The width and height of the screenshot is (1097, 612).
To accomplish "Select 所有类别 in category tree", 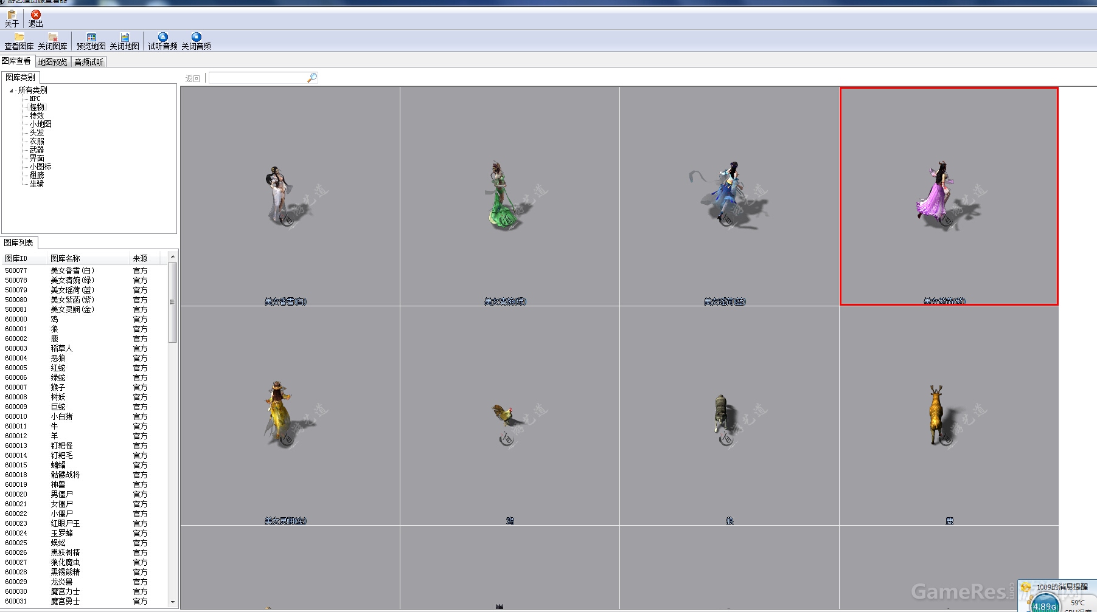I will click(32, 90).
